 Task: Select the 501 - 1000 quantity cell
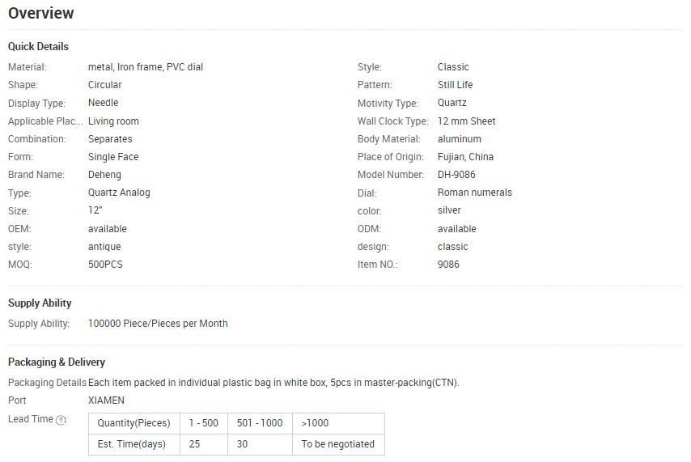[260, 423]
